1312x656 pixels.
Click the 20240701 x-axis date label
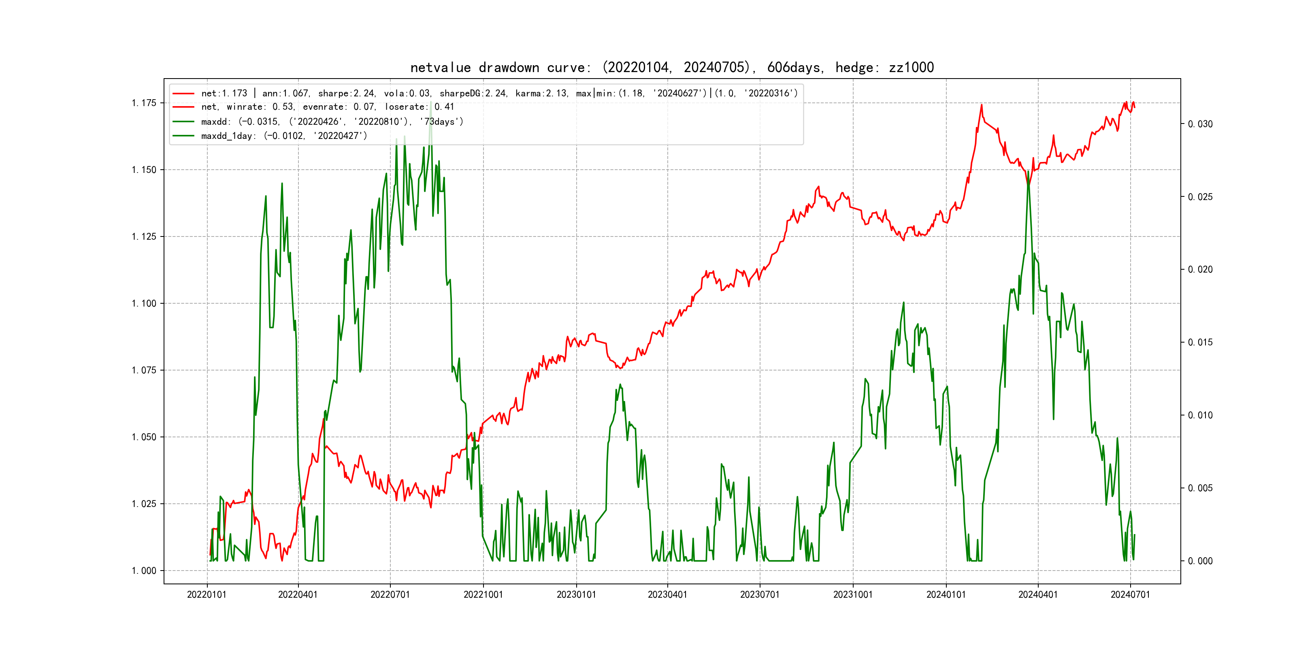click(x=1130, y=595)
